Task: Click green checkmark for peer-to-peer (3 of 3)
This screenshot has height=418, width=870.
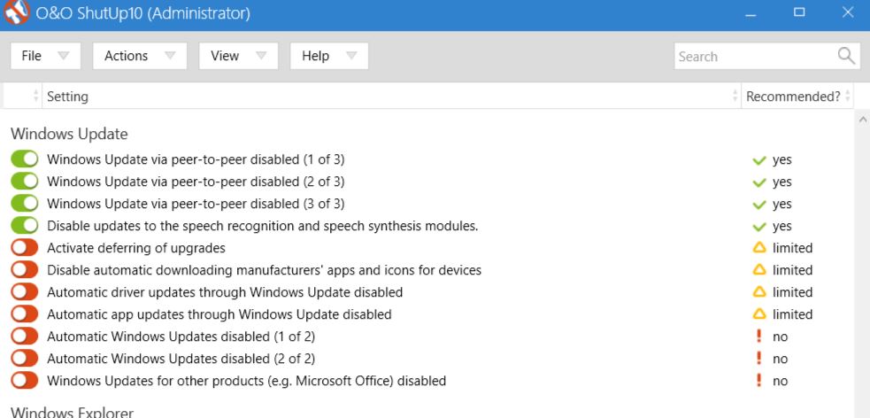Action: [x=759, y=205]
